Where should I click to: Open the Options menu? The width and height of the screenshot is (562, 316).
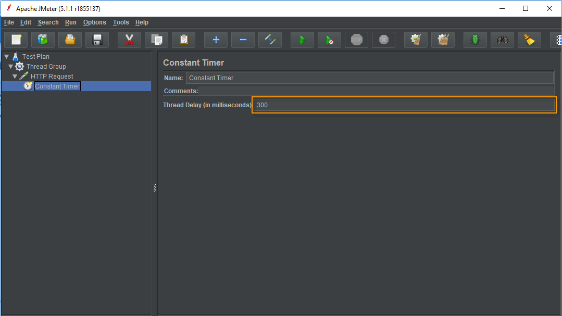(x=94, y=22)
